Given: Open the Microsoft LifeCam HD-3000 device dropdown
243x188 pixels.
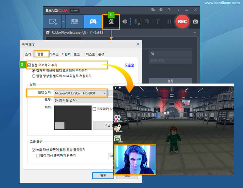Looking at the screenshot, I should point(105,93).
